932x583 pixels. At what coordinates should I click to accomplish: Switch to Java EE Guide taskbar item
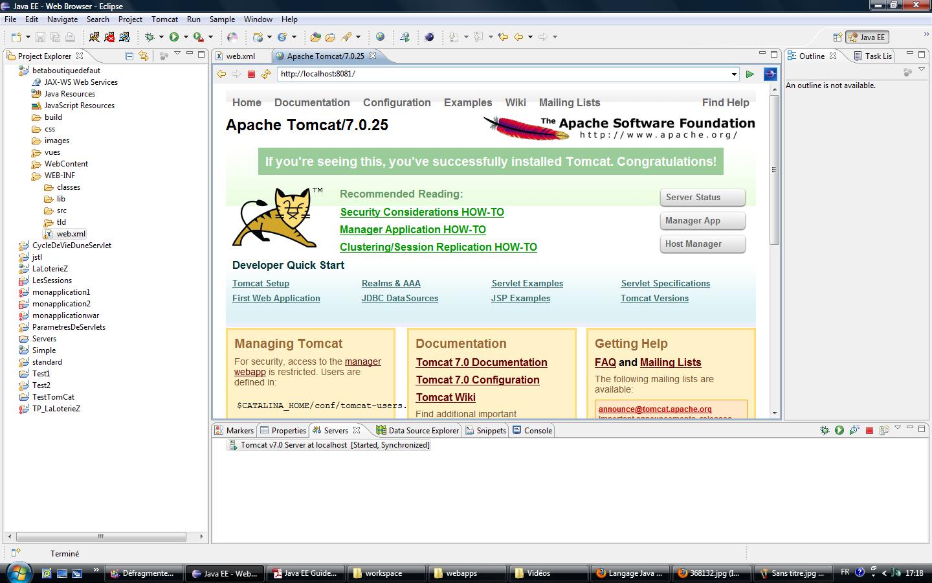coord(307,573)
